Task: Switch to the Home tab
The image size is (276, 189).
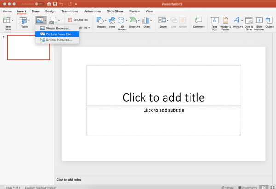Action: click(7, 11)
